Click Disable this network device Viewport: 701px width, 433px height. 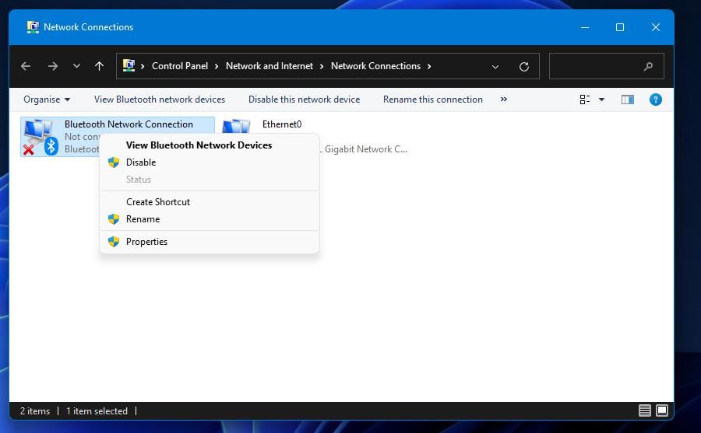point(304,100)
